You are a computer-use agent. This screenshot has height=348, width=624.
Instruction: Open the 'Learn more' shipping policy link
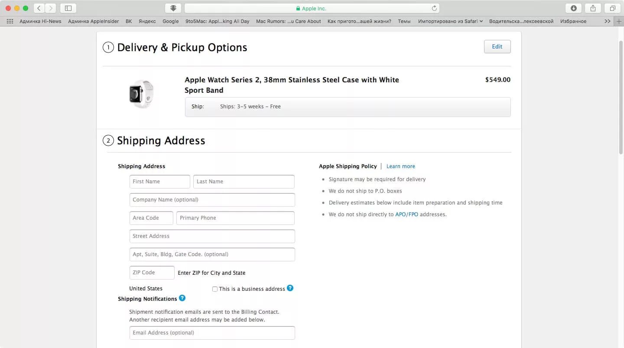click(400, 166)
